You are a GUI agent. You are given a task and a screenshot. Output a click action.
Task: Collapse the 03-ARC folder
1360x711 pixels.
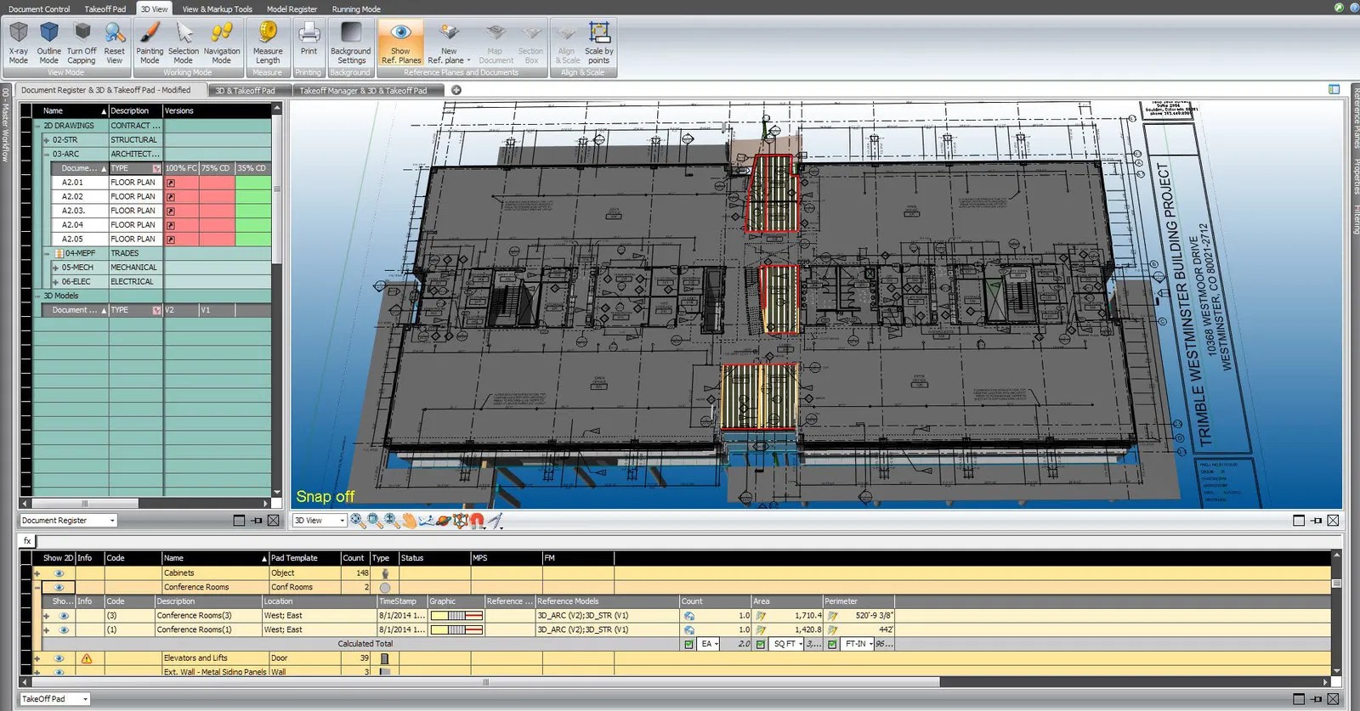pos(47,155)
